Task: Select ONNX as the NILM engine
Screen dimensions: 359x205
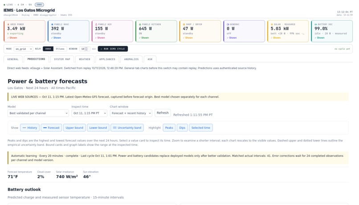Action: click(48, 49)
